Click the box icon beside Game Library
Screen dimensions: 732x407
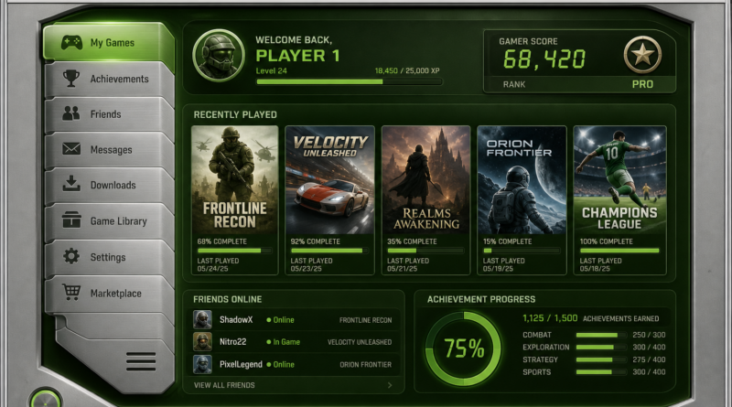tap(71, 220)
